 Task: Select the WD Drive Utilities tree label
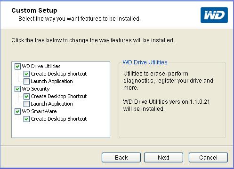(x=41, y=66)
